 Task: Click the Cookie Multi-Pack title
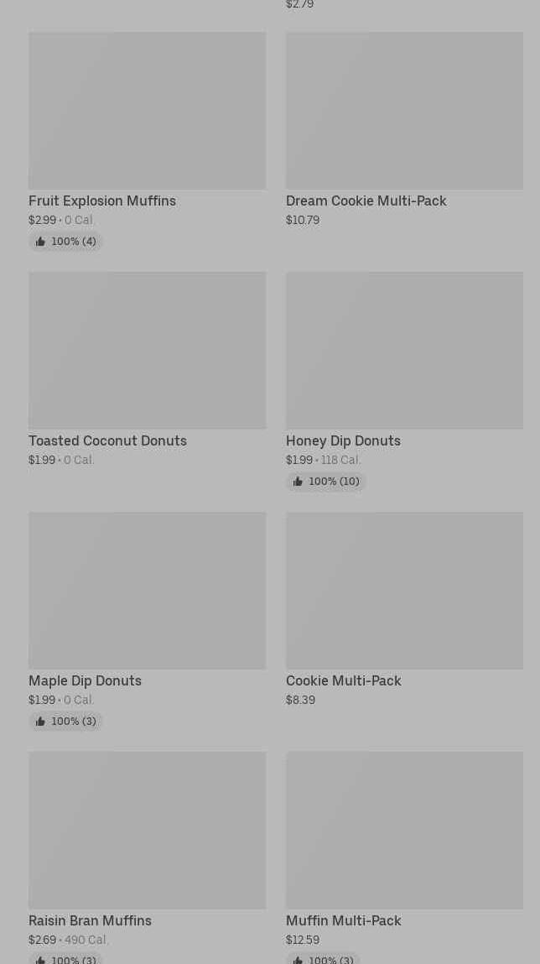(344, 680)
